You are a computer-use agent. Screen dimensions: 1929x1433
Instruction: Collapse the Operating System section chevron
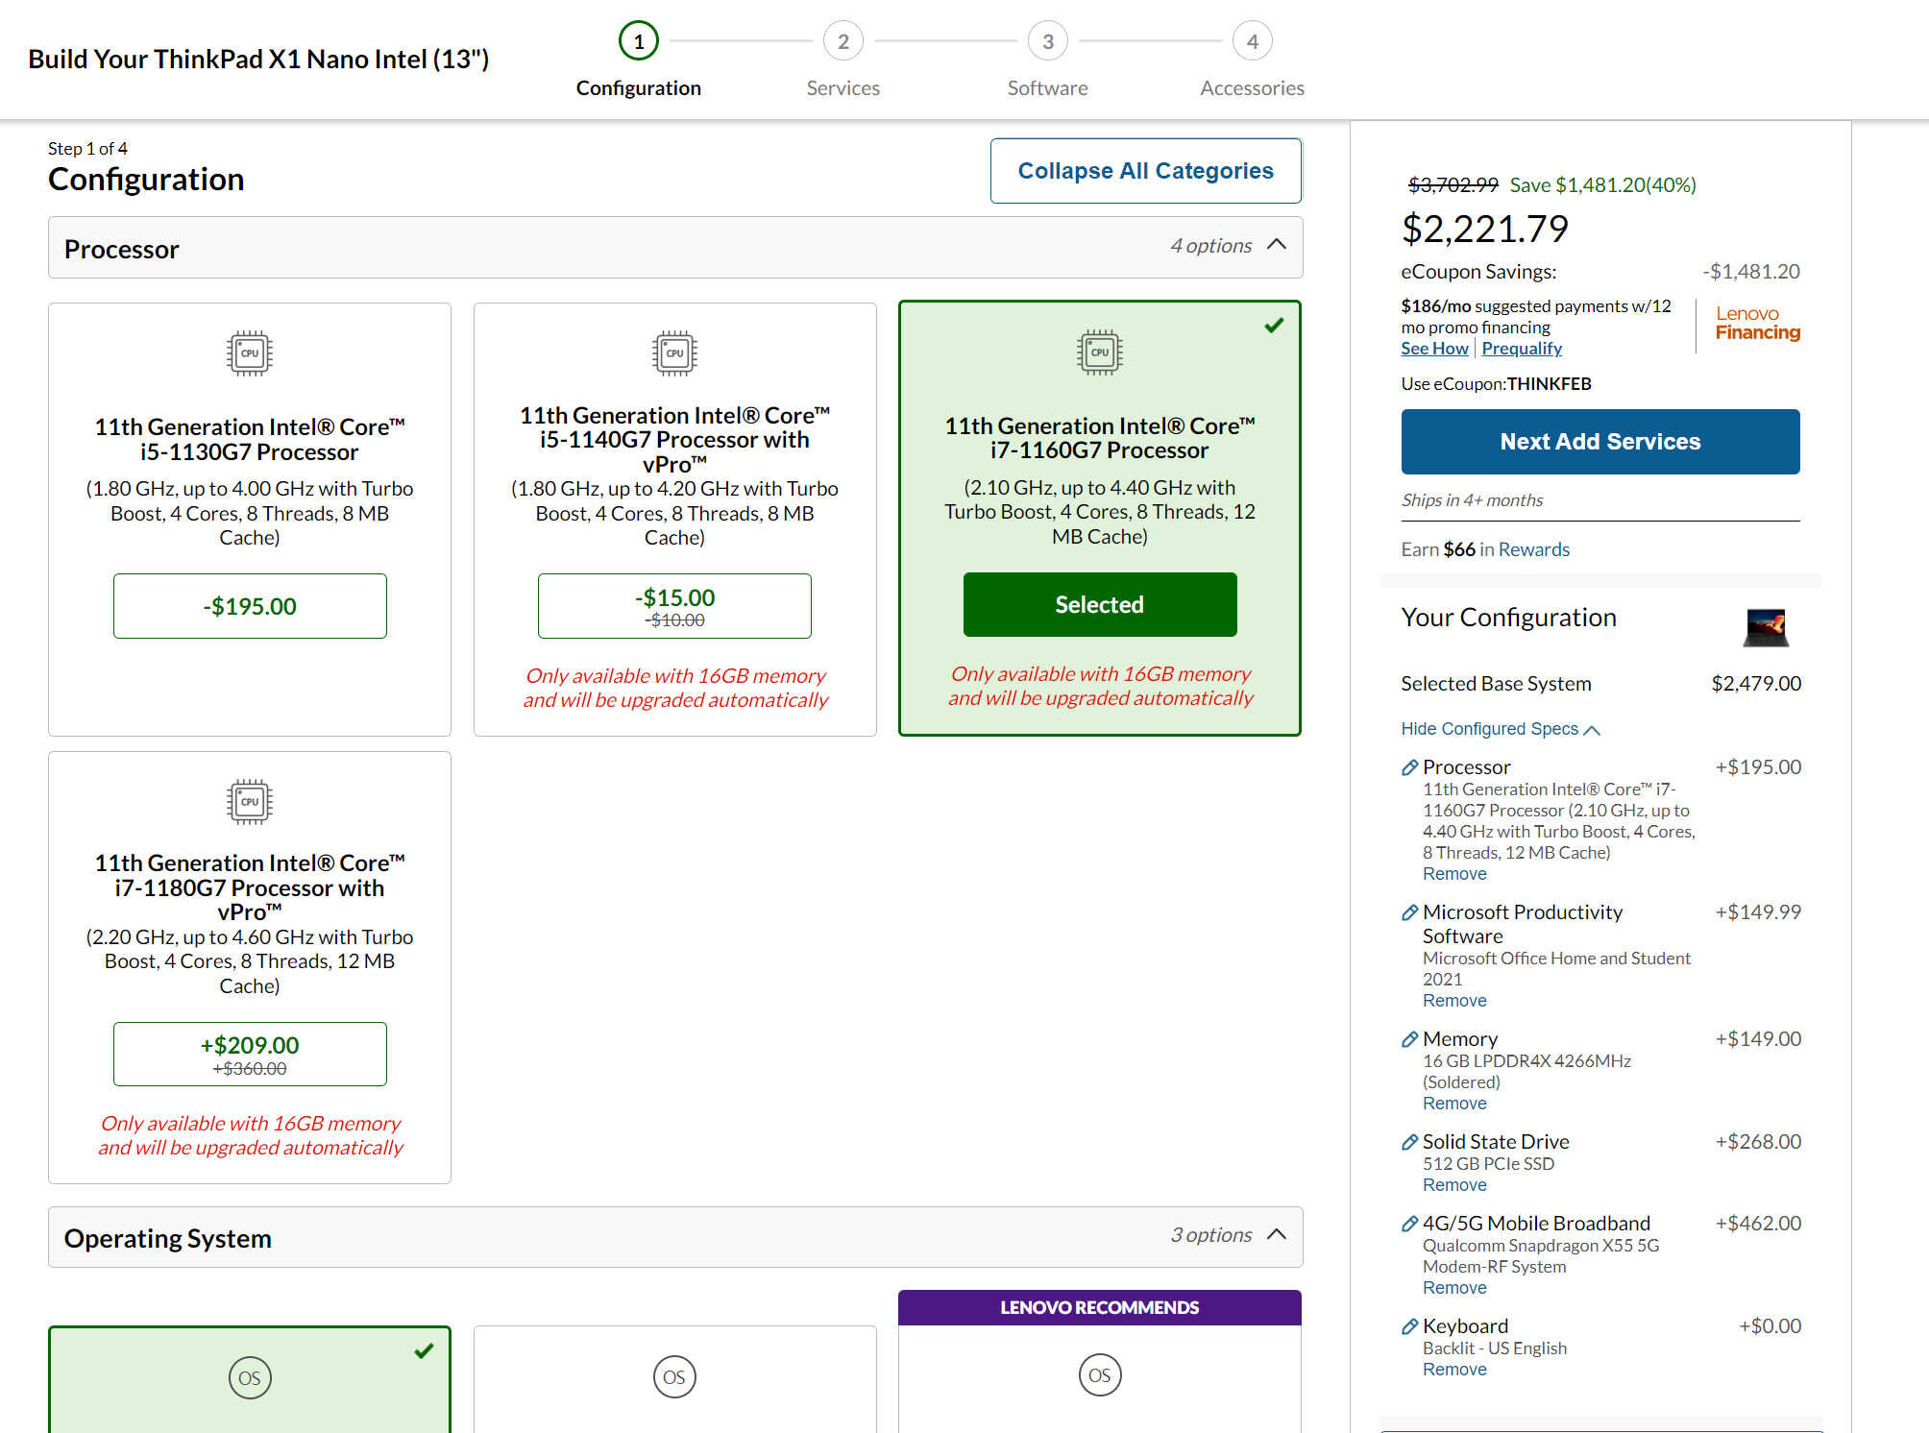pos(1277,1234)
